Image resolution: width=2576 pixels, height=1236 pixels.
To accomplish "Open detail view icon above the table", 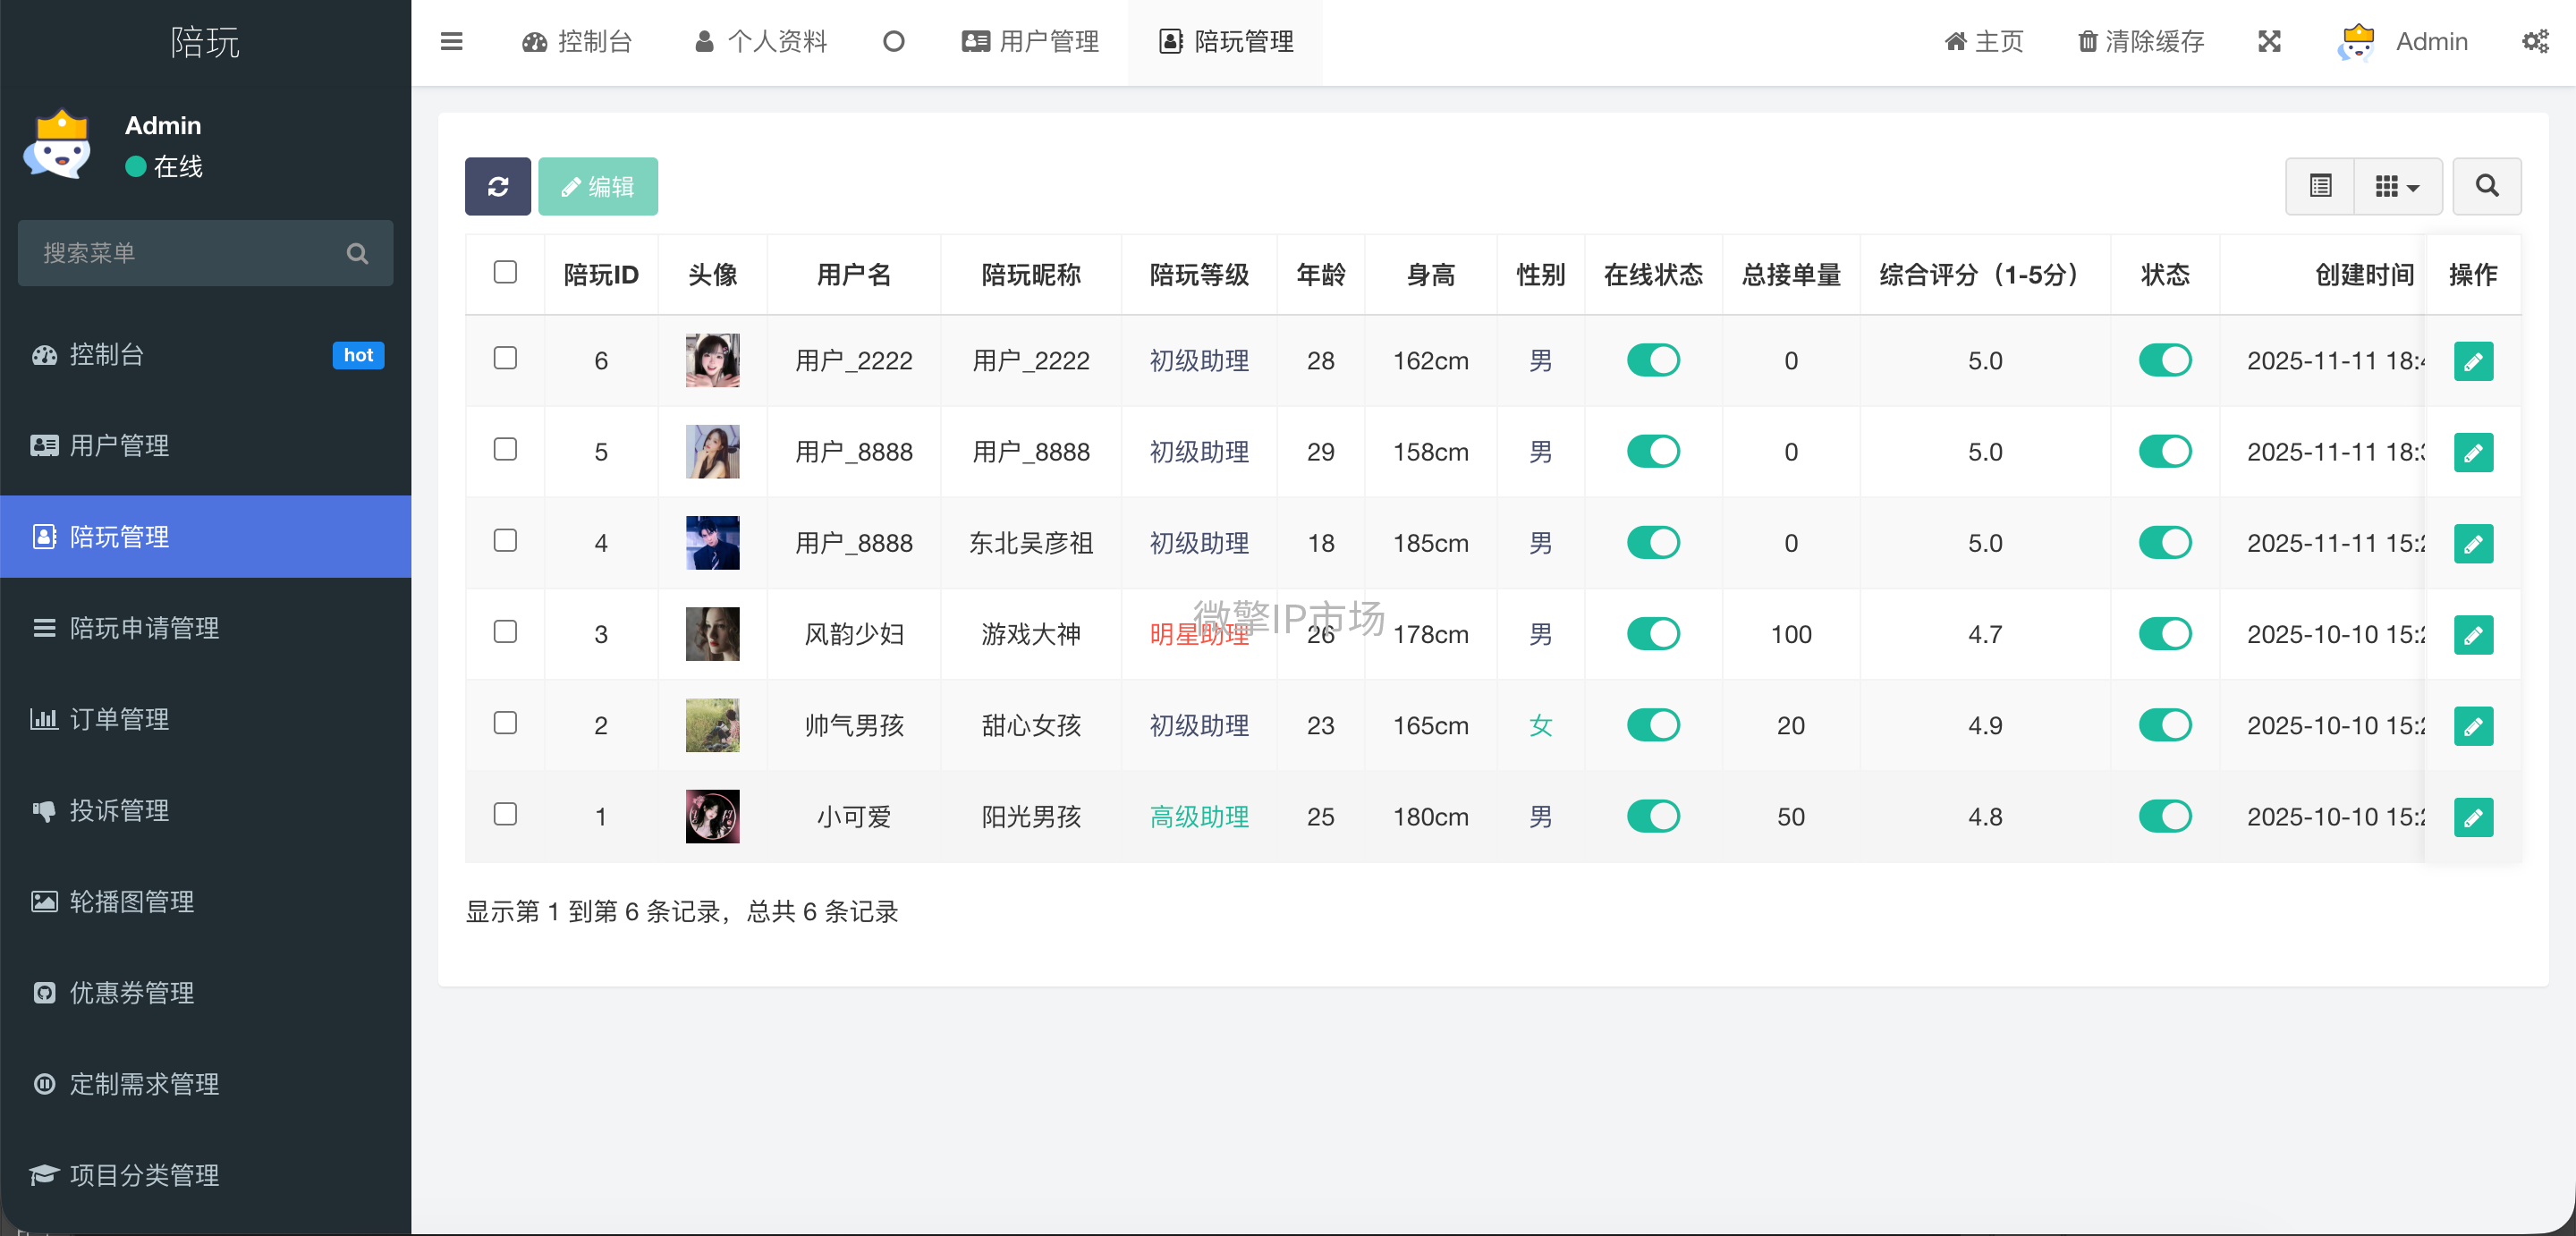I will click(2320, 186).
